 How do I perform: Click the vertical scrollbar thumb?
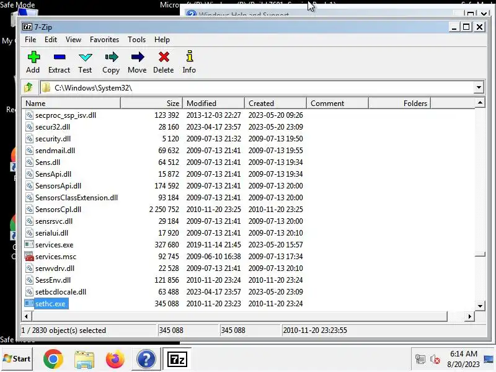point(480,254)
